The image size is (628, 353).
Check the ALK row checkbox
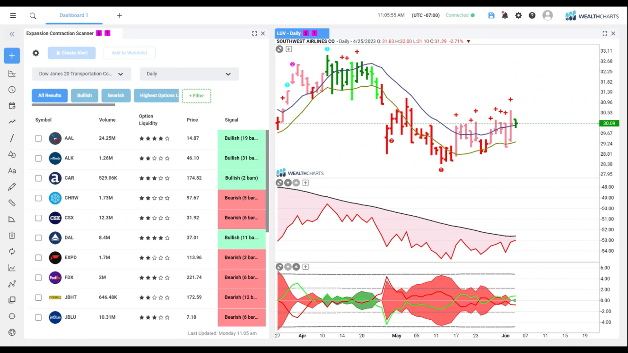coord(38,158)
